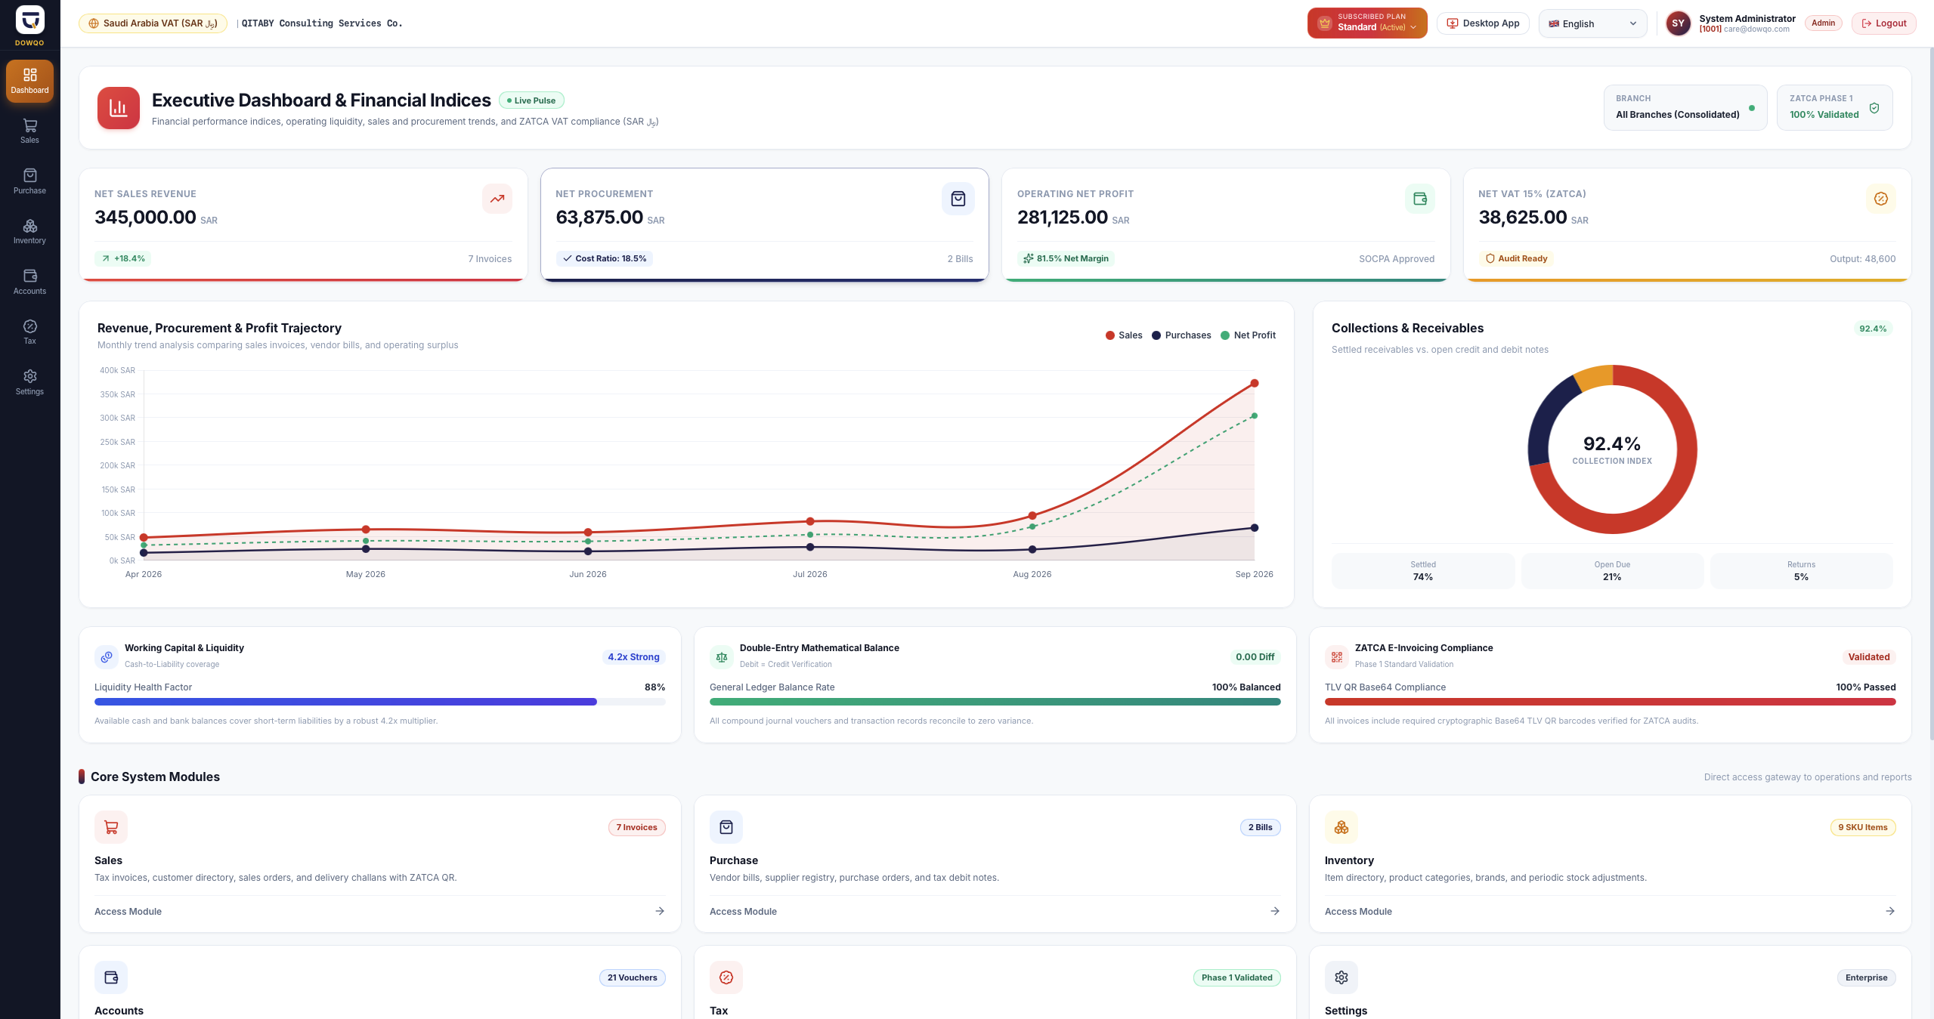Click the Purchase module bag icon

tap(726, 827)
